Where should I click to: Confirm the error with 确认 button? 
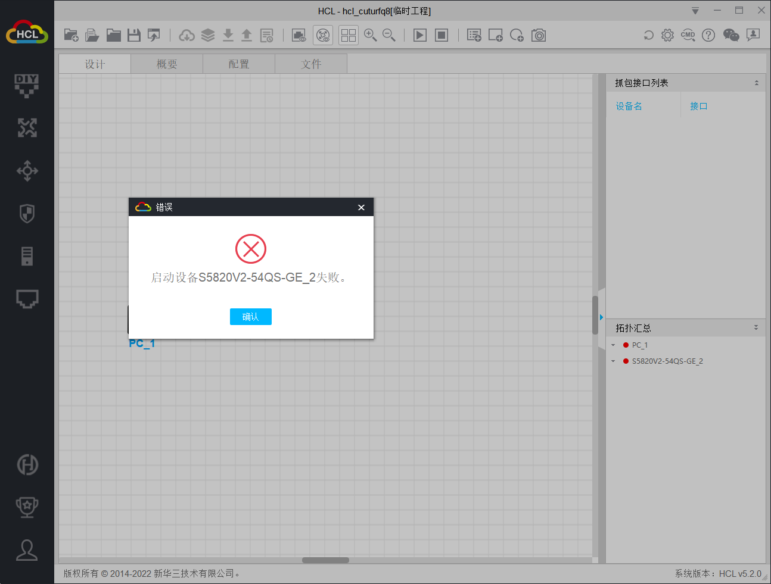pos(251,317)
